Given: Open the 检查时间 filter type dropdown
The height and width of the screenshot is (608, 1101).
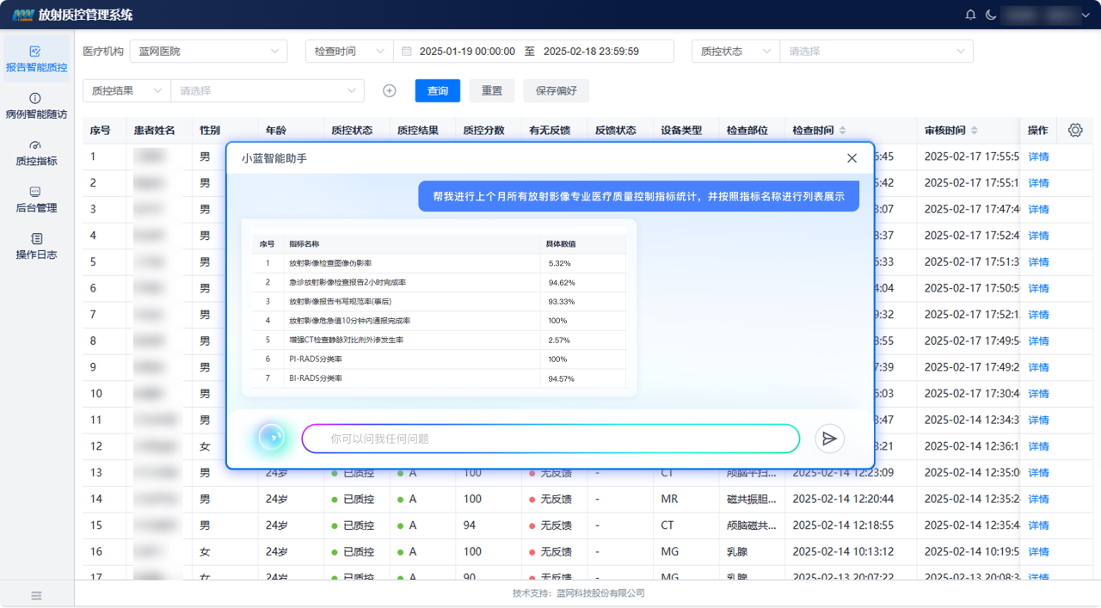Looking at the screenshot, I should tap(349, 52).
